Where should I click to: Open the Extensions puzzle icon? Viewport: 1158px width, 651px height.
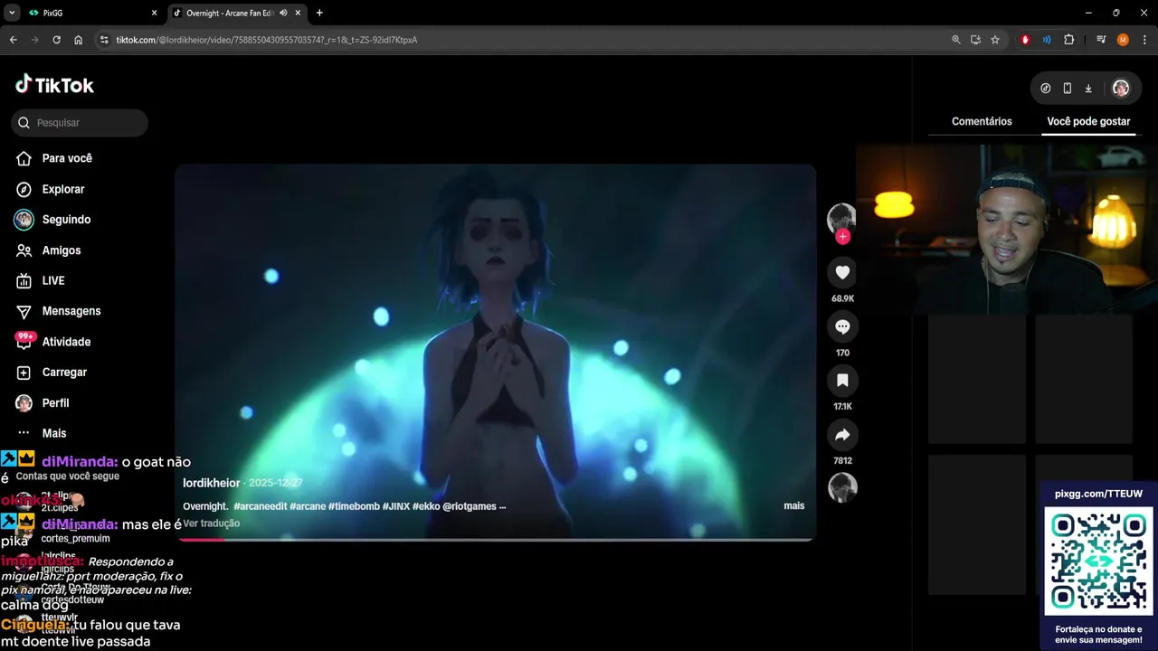point(1068,40)
